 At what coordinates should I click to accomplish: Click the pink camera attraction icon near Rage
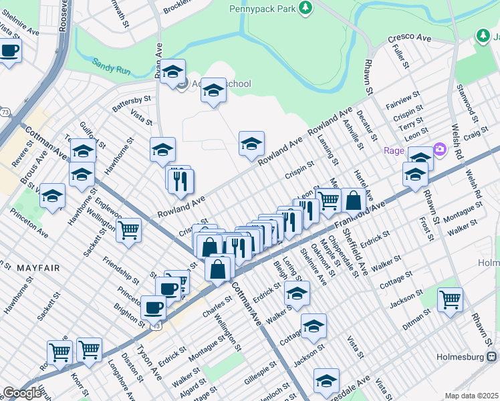[x=440, y=150]
